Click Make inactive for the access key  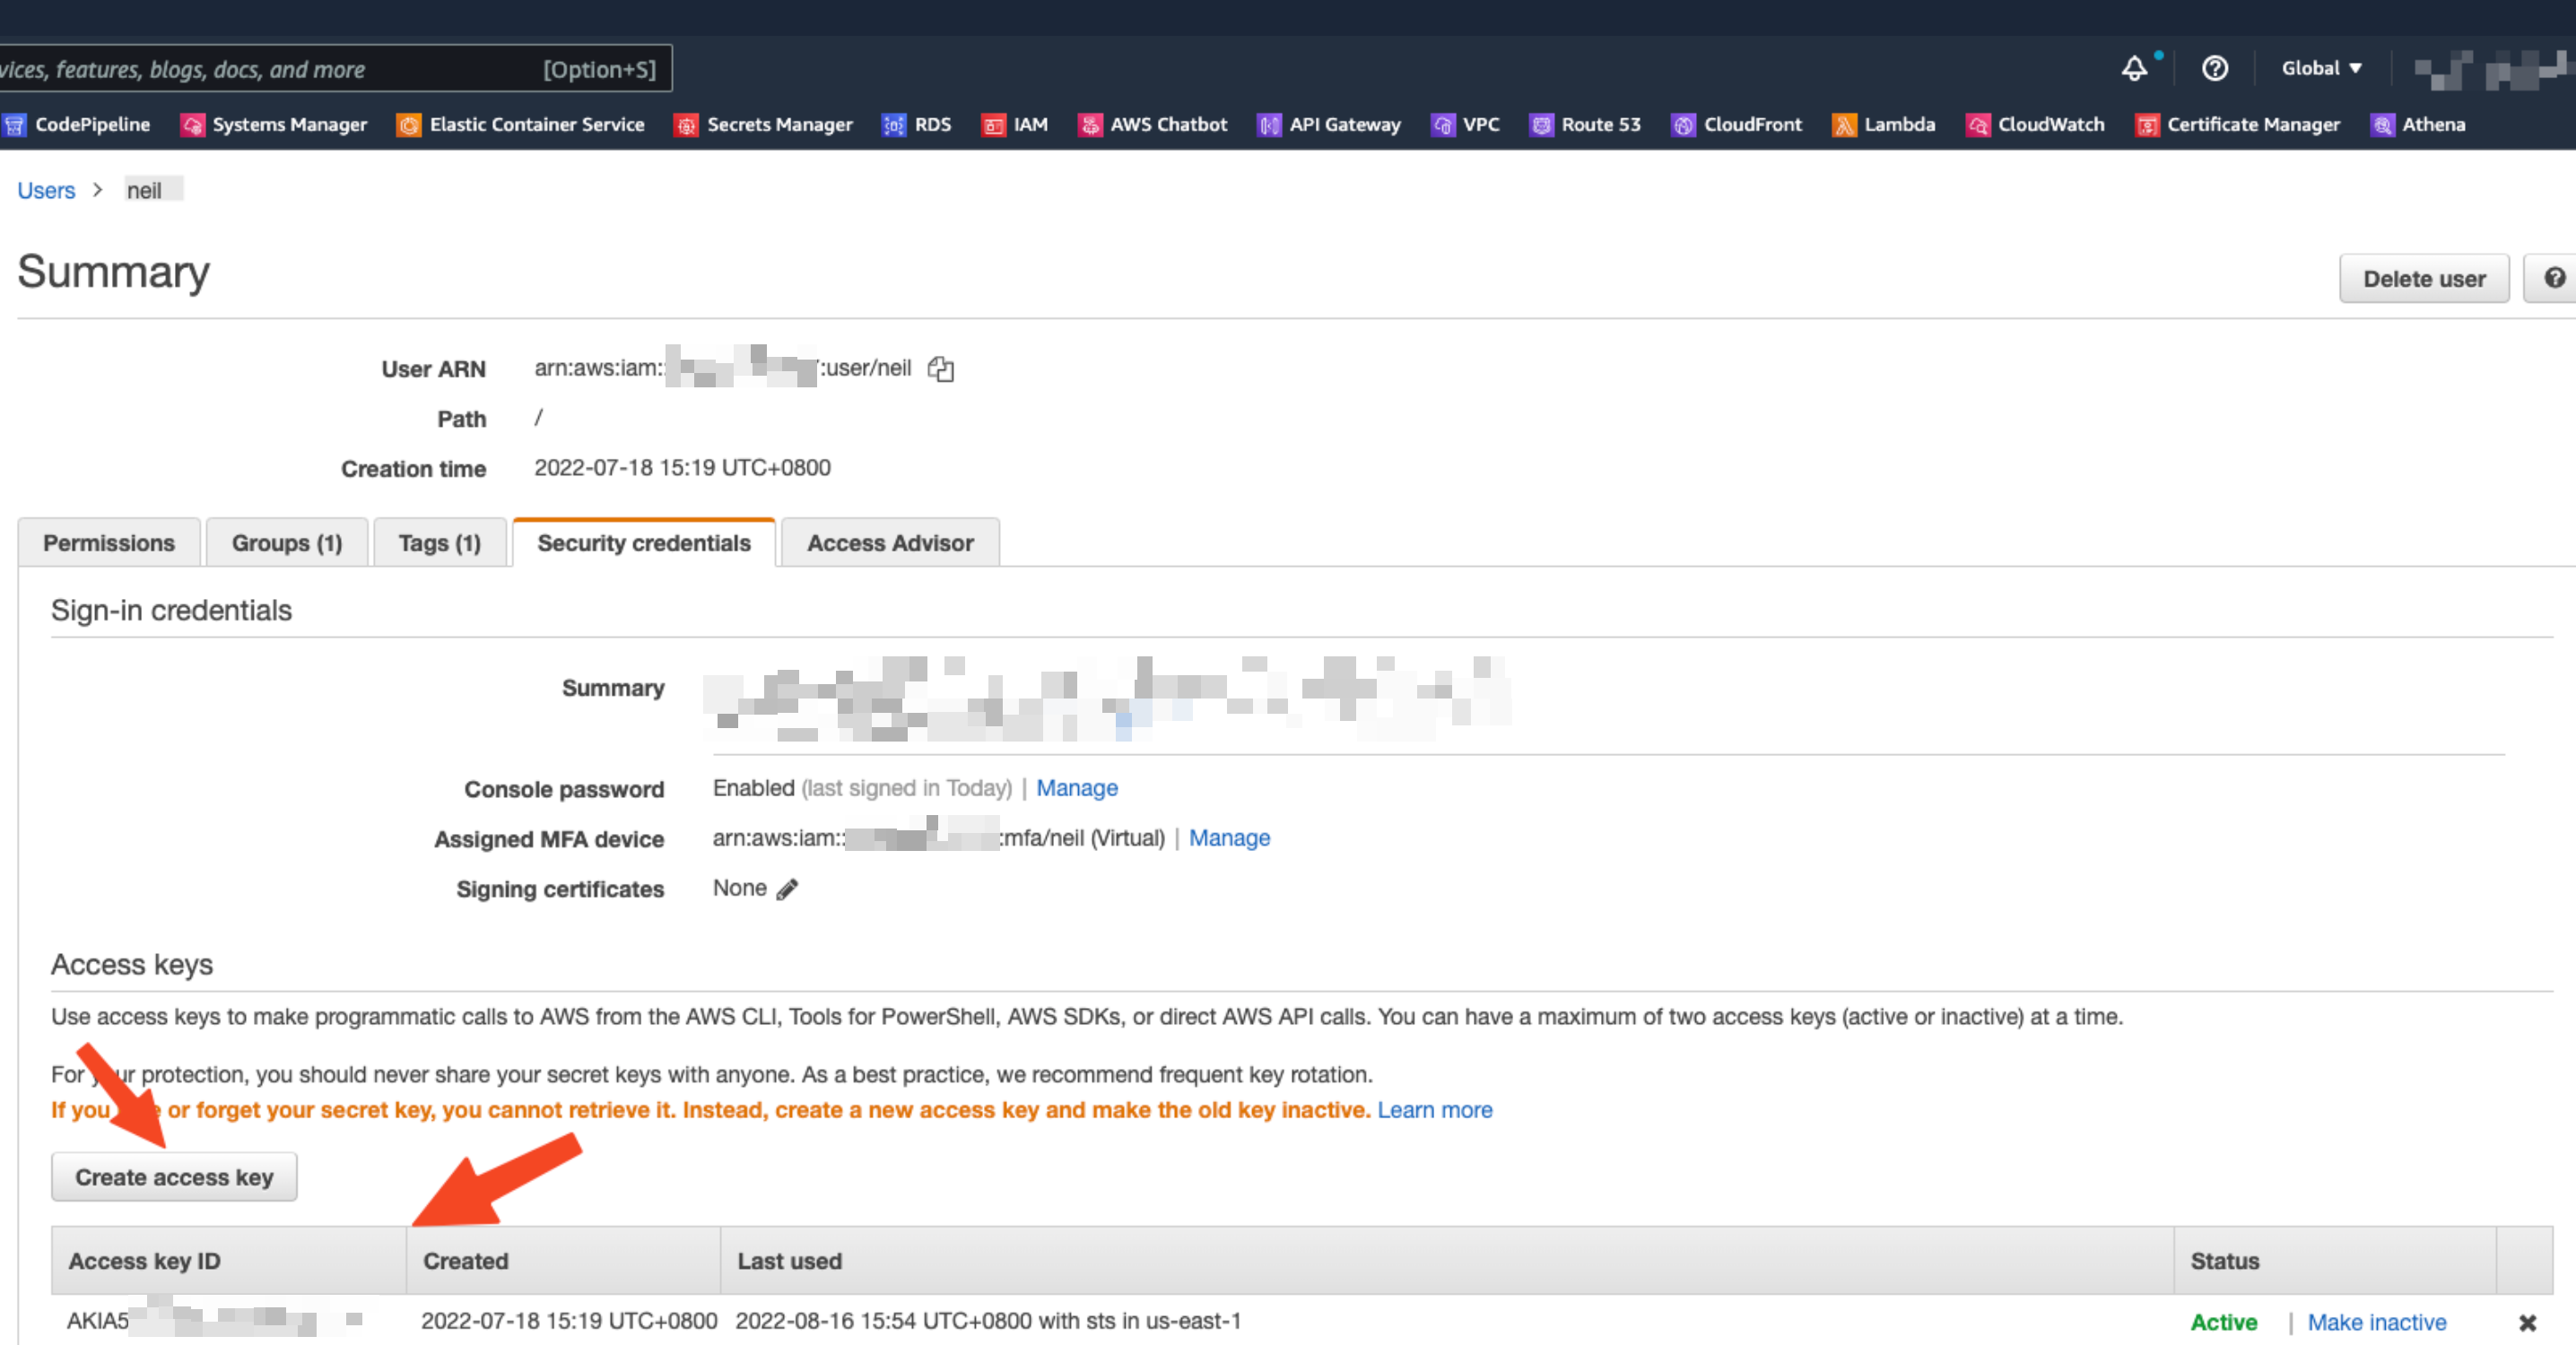pos(2376,1322)
